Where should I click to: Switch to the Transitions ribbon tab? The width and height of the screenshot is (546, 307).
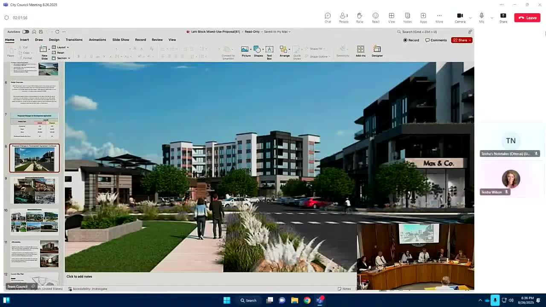coord(74,40)
